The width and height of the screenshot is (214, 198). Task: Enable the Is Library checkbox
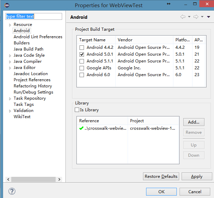(77, 110)
